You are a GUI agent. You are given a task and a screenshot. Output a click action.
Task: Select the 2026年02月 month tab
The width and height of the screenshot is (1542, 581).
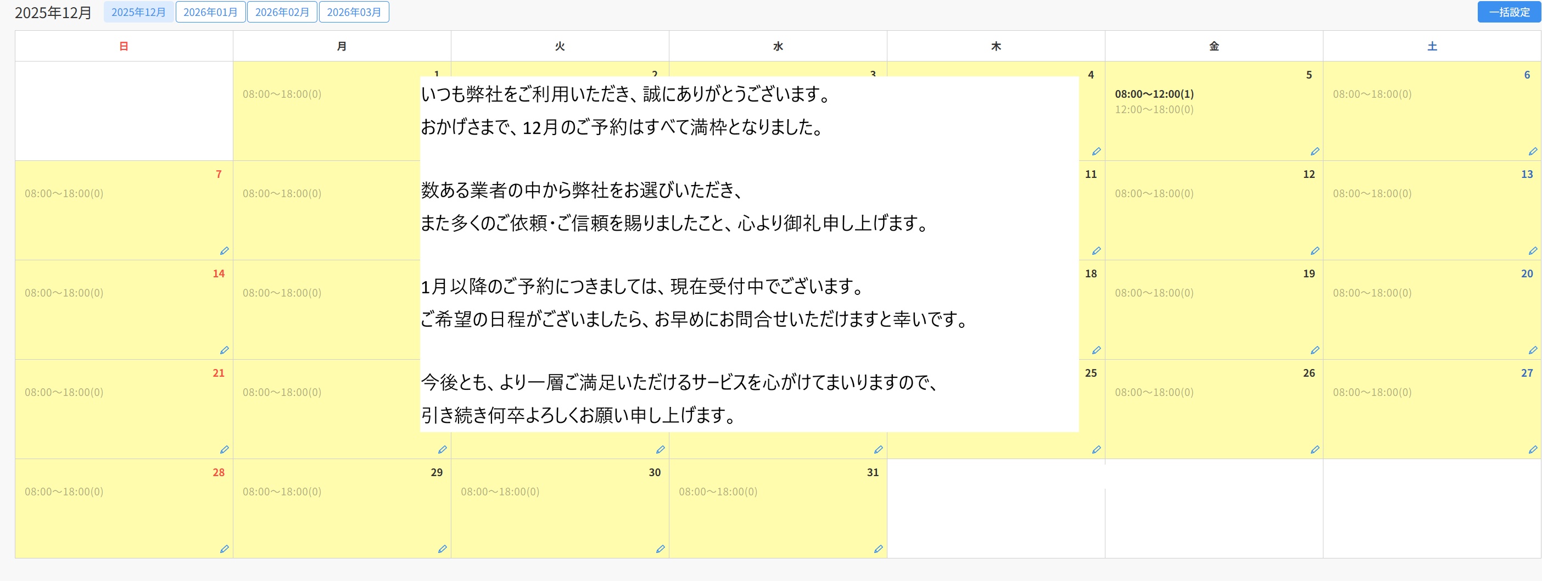282,12
